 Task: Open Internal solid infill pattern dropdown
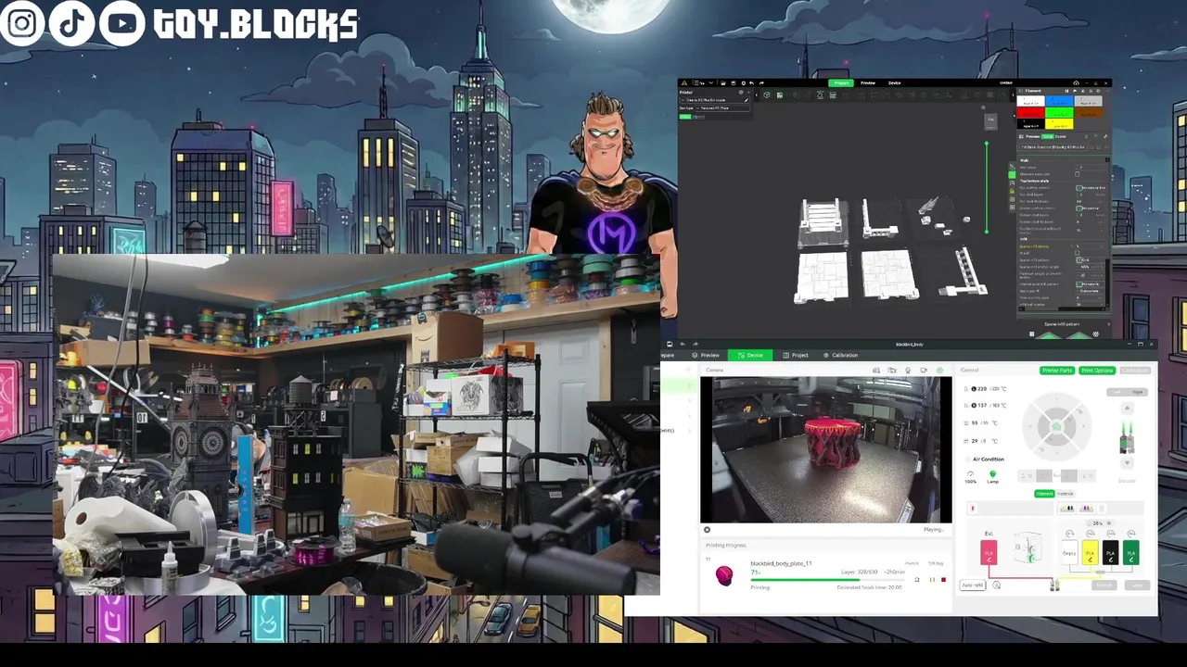tap(1091, 284)
